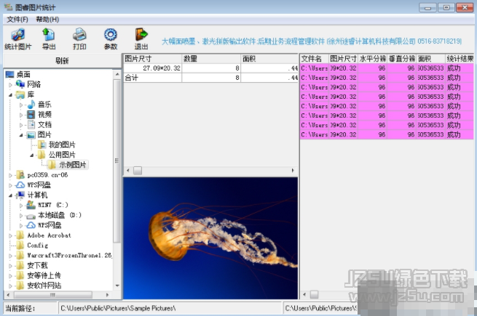Collapse the 图片 tree node
The height and width of the screenshot is (316, 477).
tap(21, 135)
